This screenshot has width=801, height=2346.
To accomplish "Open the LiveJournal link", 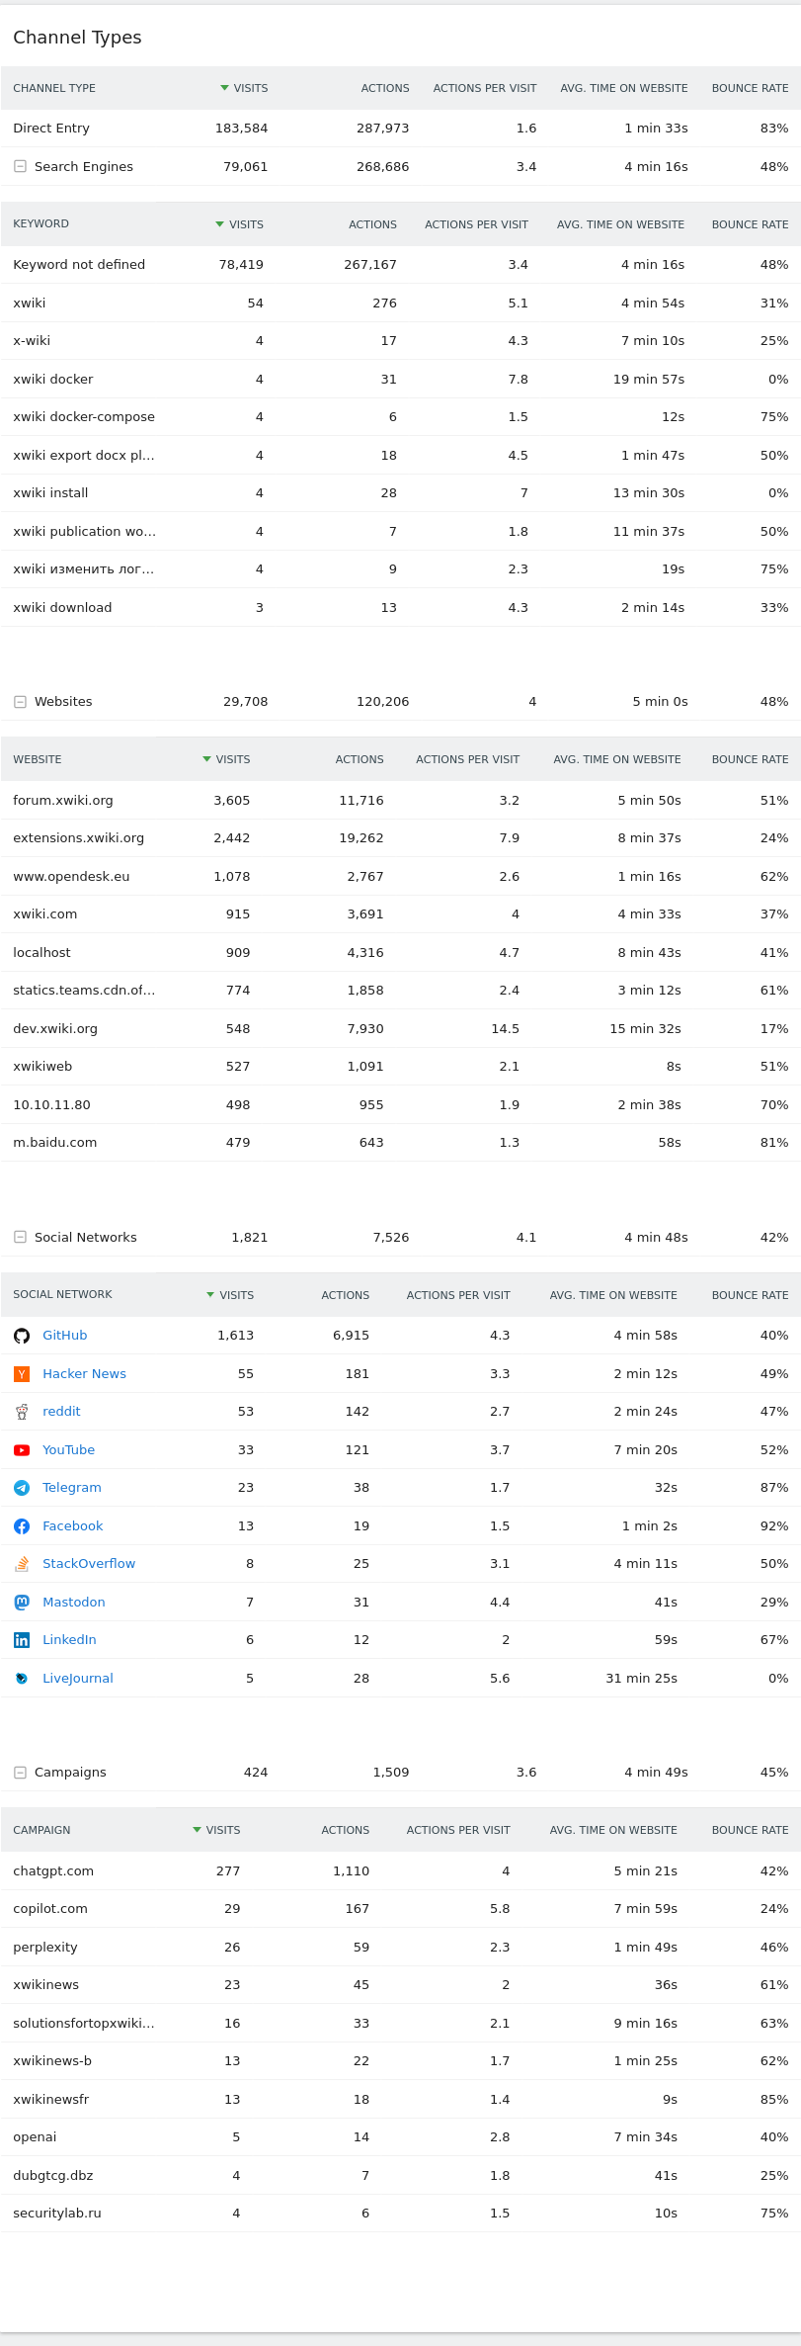I will [77, 1679].
